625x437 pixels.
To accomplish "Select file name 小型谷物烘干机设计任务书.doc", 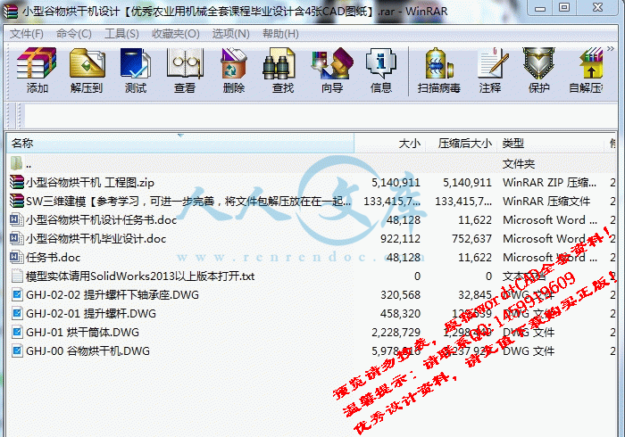I will [101, 219].
